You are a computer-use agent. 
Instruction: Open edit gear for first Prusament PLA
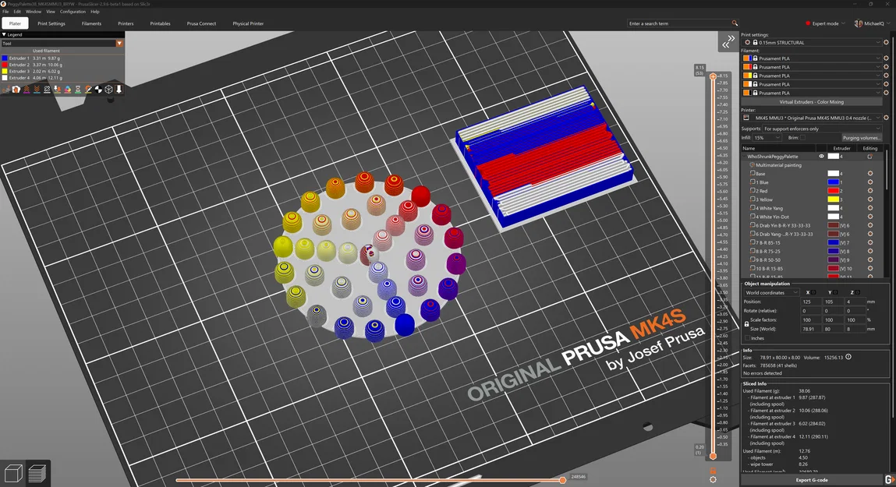[887, 58]
